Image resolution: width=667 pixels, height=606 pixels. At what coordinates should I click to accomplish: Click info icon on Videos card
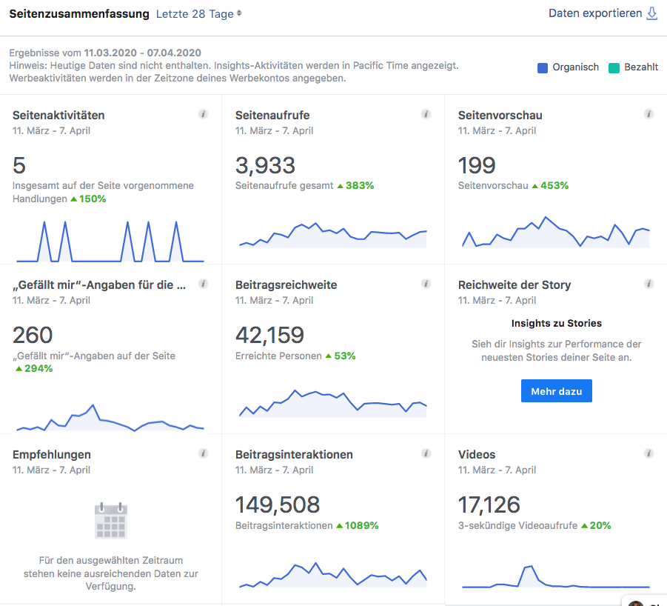tap(648, 453)
